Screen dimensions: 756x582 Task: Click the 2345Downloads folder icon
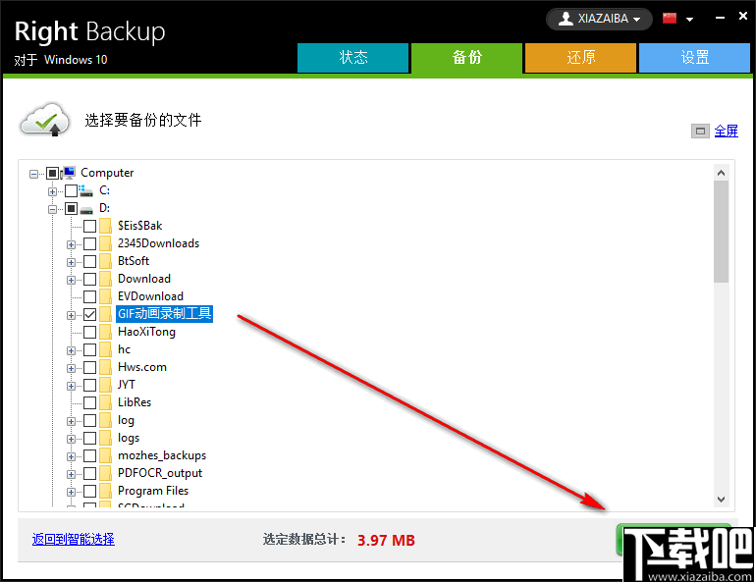click(105, 243)
